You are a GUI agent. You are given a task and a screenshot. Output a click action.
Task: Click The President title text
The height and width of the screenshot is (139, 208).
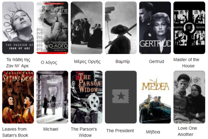(120, 131)
